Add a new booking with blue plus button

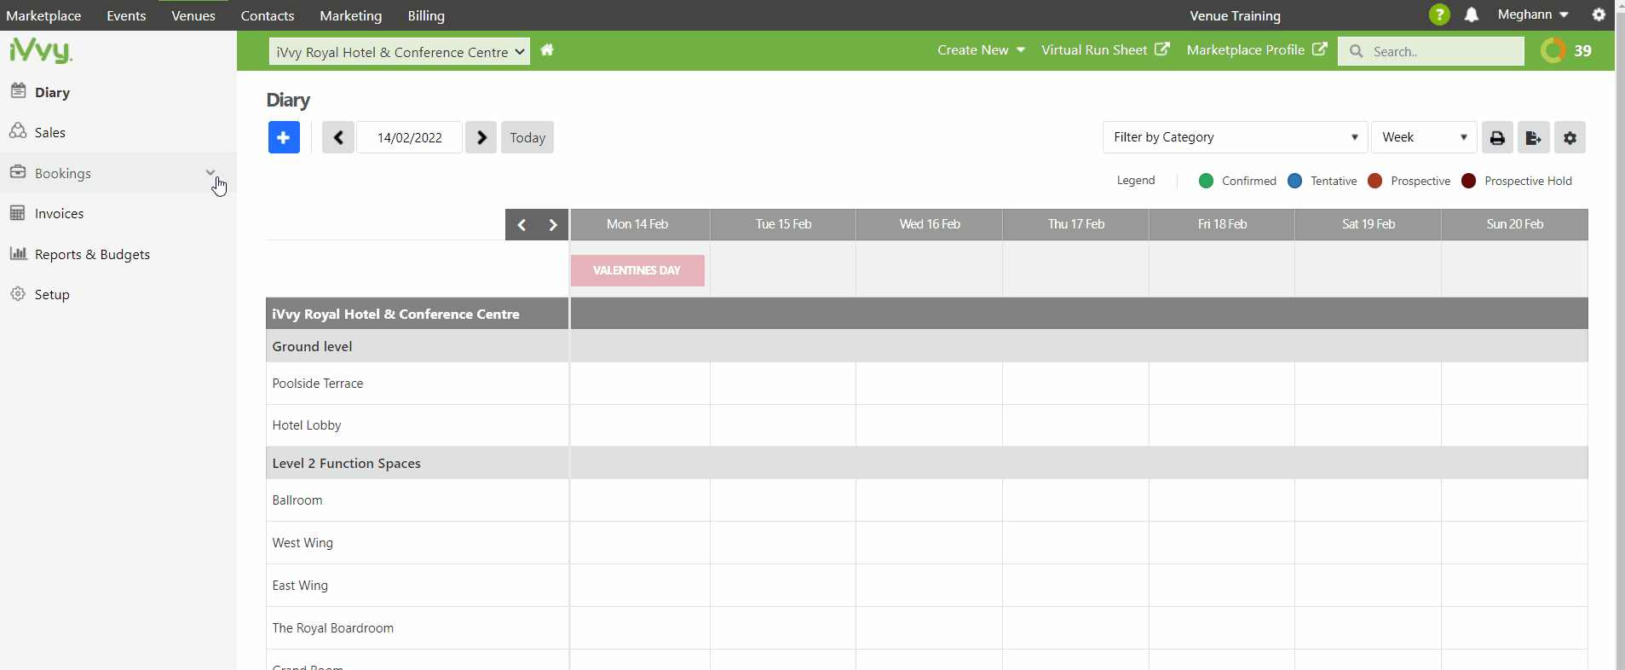tap(284, 137)
